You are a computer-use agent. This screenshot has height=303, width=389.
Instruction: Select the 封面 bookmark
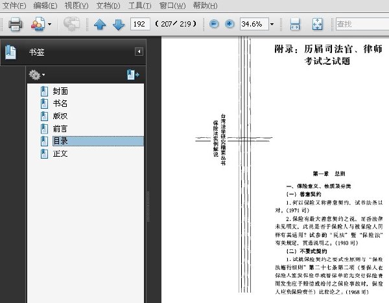60,91
